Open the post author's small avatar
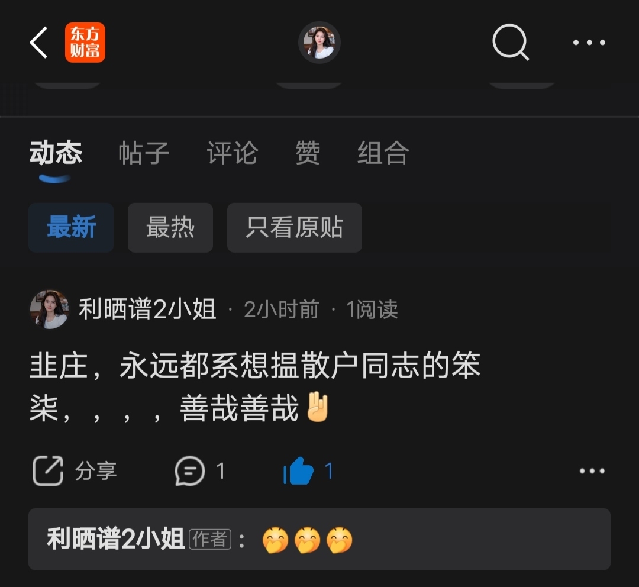Screen dimensions: 639x587 49,309
